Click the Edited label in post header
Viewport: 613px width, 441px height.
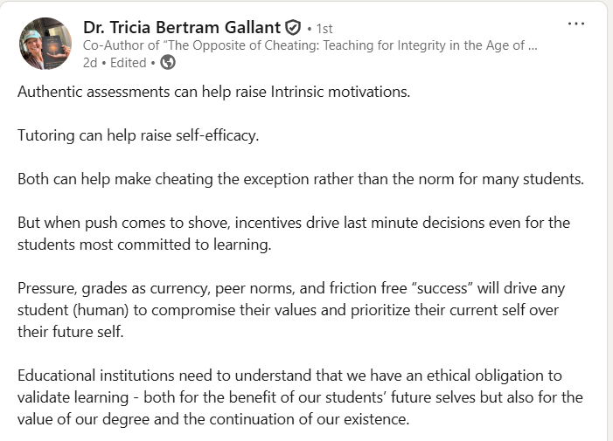click(x=129, y=63)
